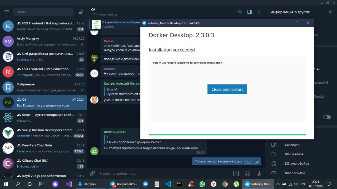
Task: Click the message input field
Action: click(165, 173)
